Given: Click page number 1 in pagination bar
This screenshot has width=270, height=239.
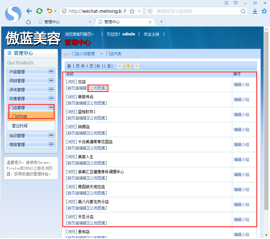Looking at the screenshot, I should pyautogui.click(x=128, y=66).
